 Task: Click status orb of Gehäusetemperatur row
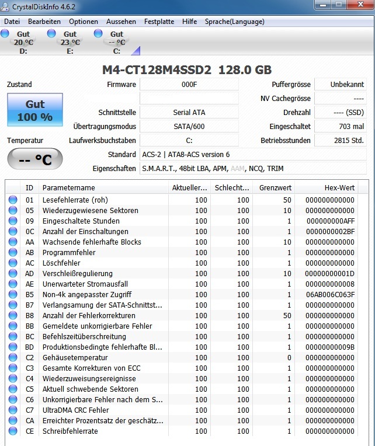coord(13,357)
